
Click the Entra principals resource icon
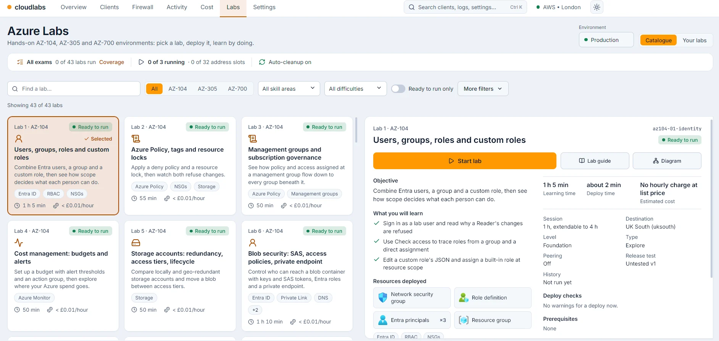click(383, 320)
